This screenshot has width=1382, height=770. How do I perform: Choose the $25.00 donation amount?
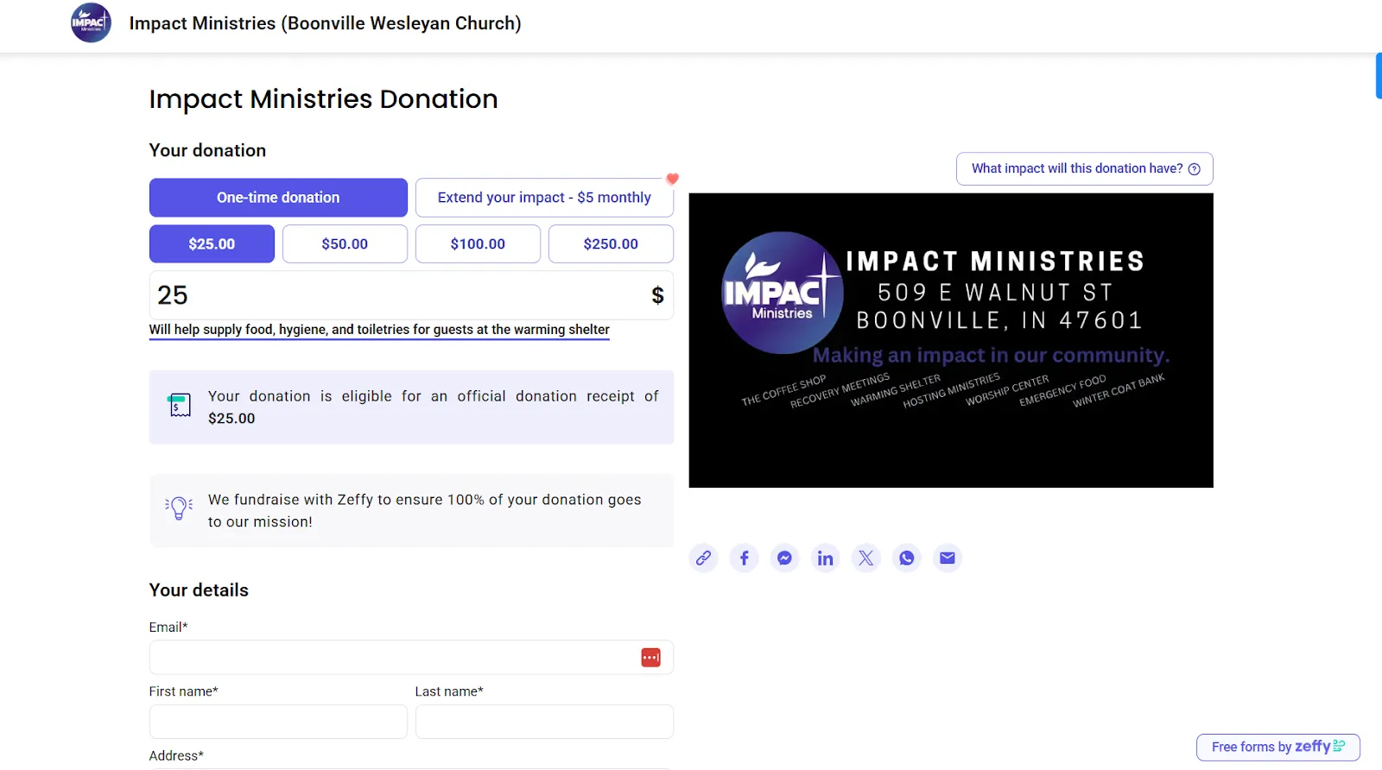(x=212, y=244)
